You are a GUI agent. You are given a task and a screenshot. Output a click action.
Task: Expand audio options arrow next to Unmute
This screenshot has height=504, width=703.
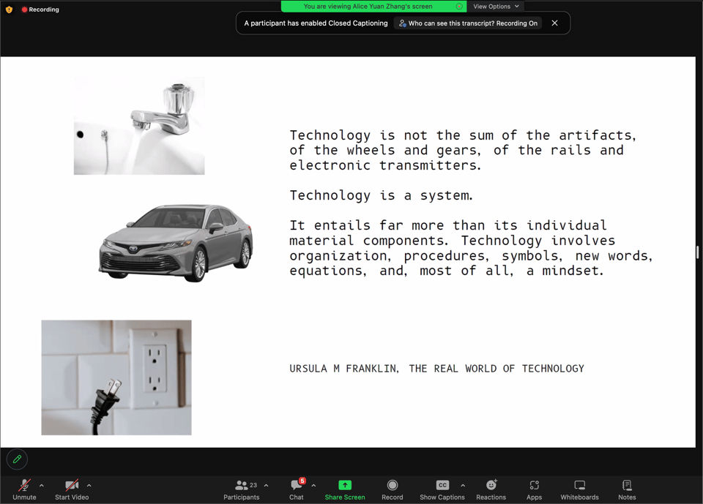[x=42, y=486]
